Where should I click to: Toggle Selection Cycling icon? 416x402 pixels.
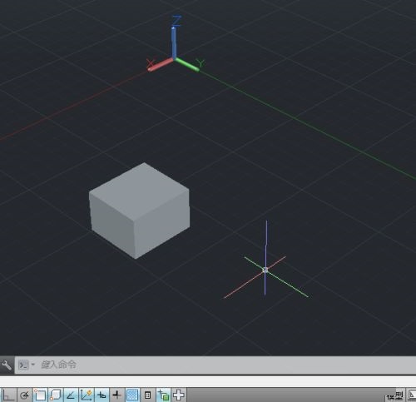coord(163,395)
